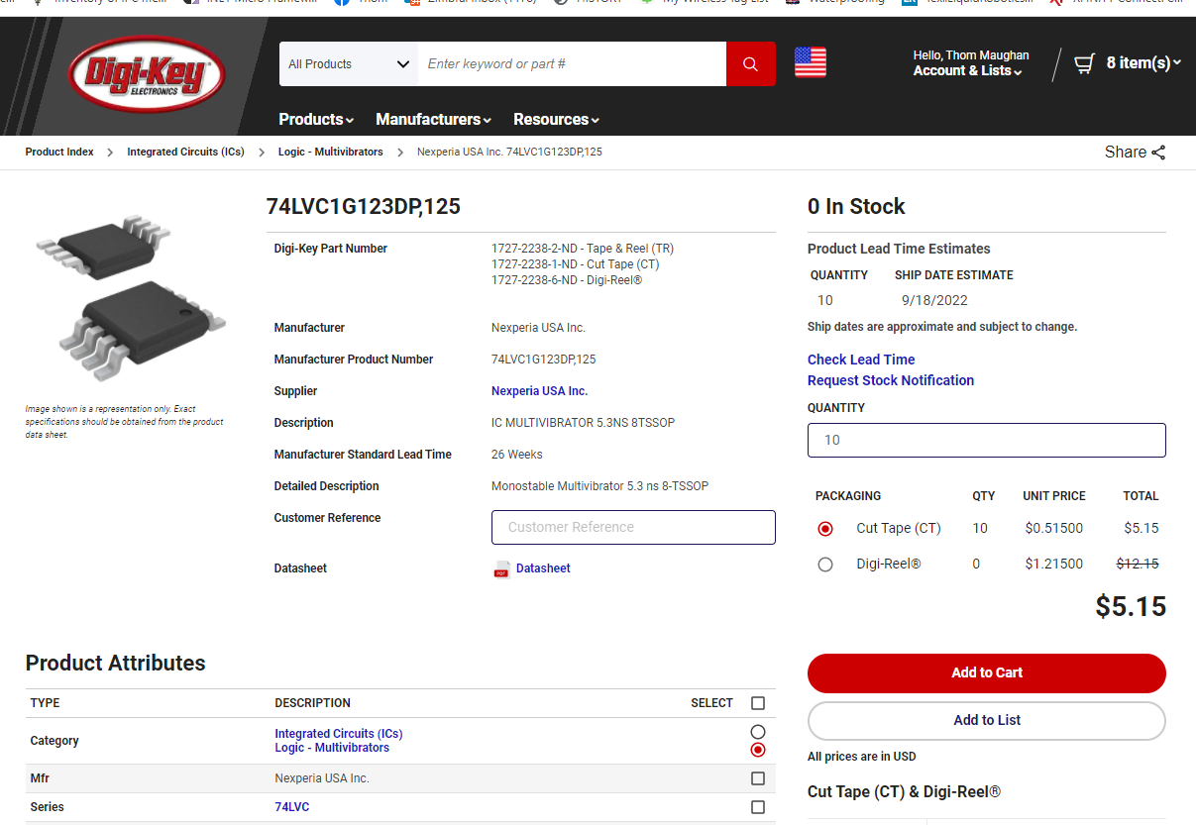Select the Cut Tape (CT) packaging radio

825,529
